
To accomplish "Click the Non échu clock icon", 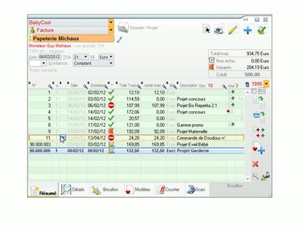I will click(212, 60).
